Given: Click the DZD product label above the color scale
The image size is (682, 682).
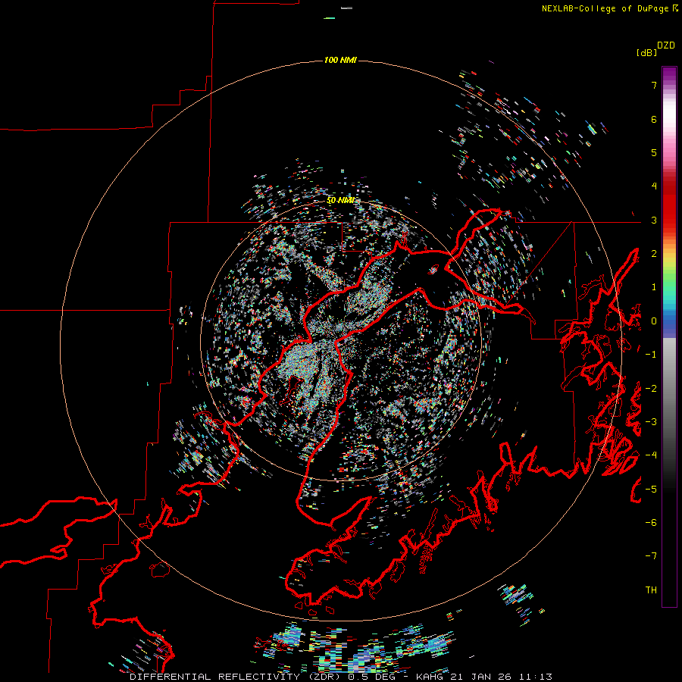Looking at the screenshot, I should point(666,45).
